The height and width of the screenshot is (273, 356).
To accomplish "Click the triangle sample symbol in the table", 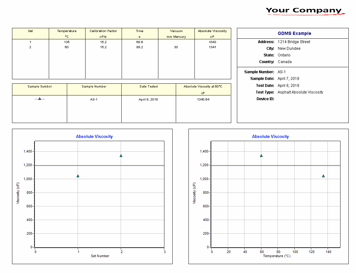I will tap(40, 99).
